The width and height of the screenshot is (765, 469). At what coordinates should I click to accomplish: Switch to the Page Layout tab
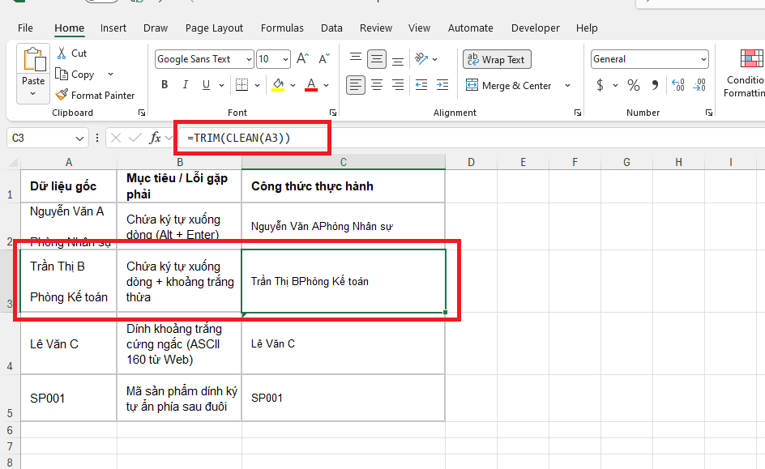pos(214,28)
